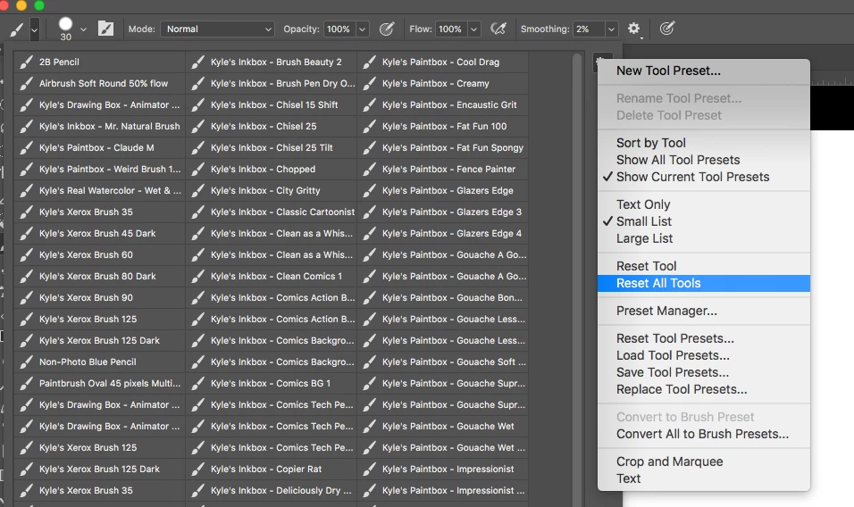This screenshot has width=854, height=507.
Task: Load Text preset set from menu
Action: click(704, 478)
